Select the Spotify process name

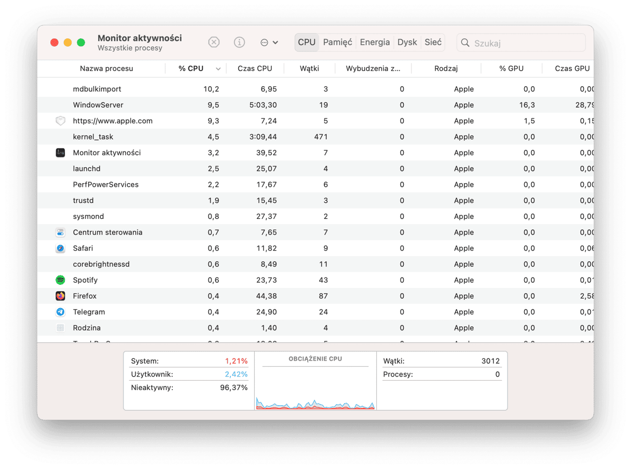85,280
